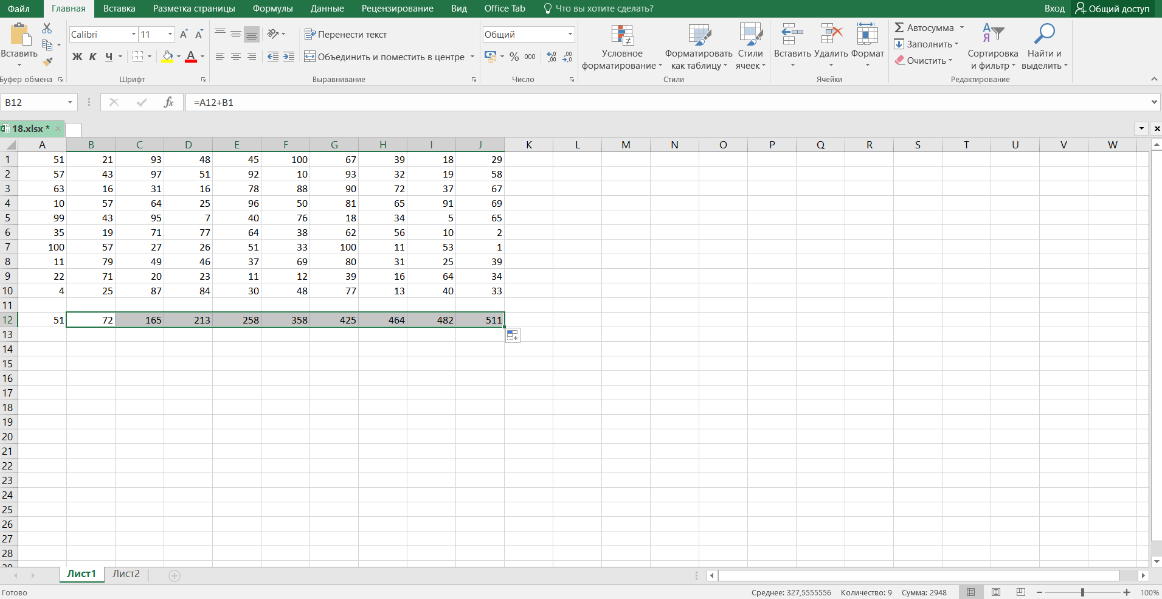Click the Cut scissors icon

pos(47,28)
